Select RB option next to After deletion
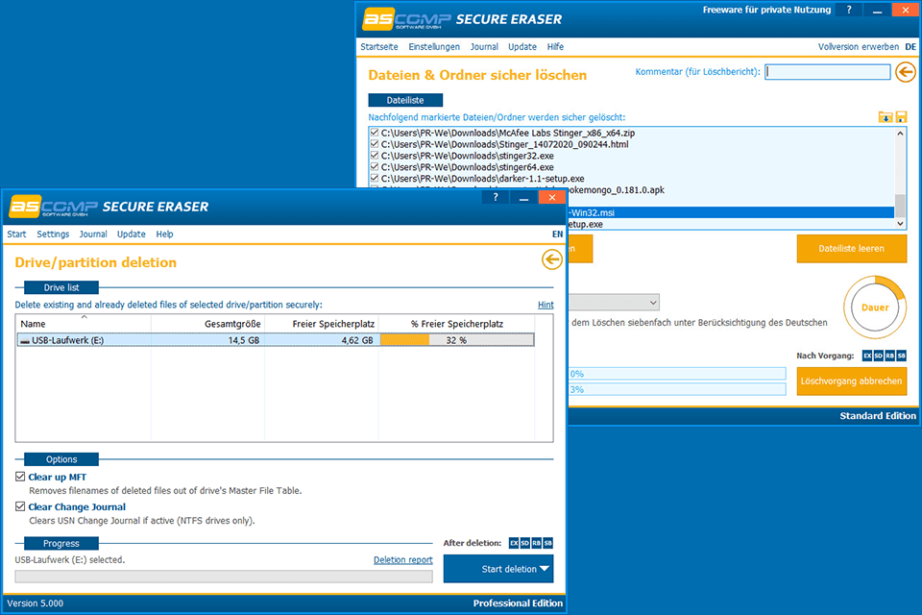 click(x=536, y=543)
